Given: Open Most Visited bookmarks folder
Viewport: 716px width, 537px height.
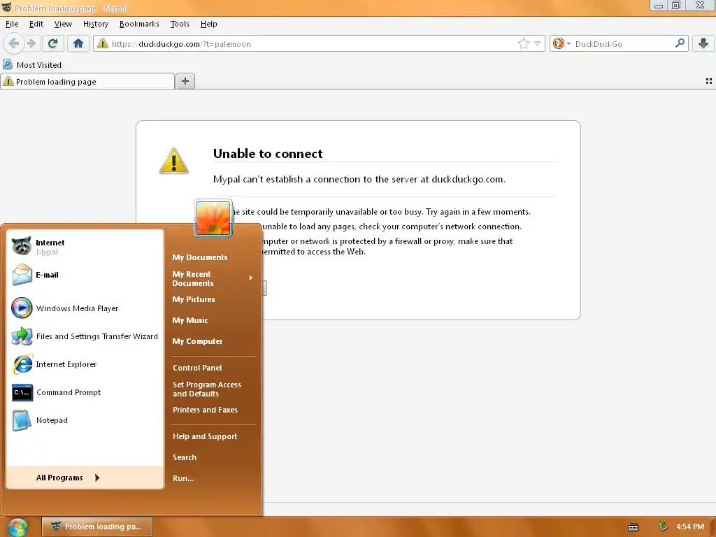Looking at the screenshot, I should (x=32, y=65).
